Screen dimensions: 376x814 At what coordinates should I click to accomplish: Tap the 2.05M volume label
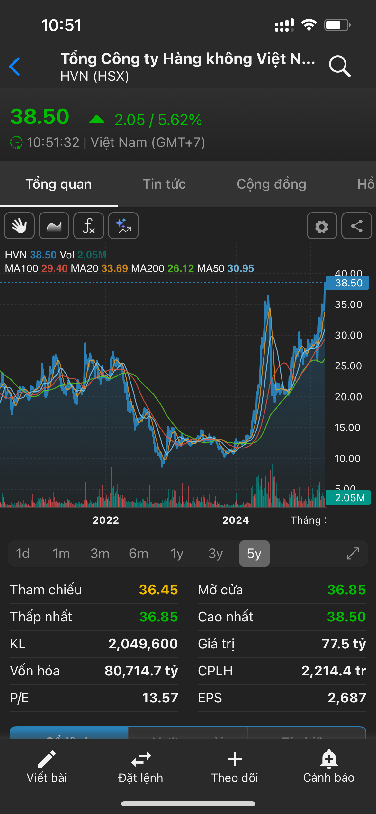tap(348, 498)
